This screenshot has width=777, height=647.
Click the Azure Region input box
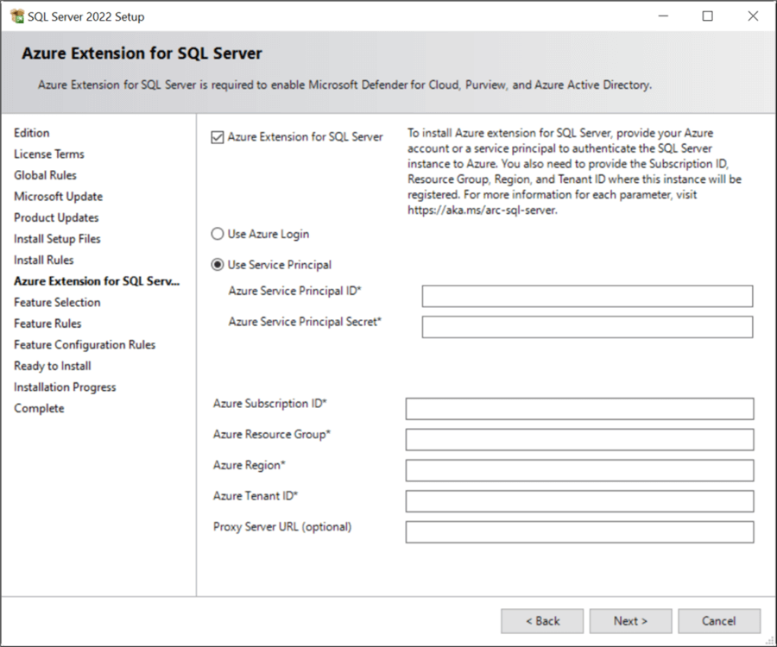tap(578, 470)
